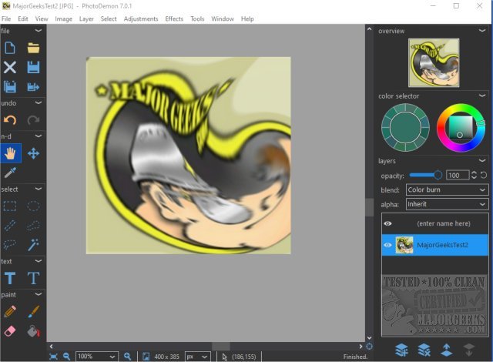Image resolution: width=493 pixels, height=362 pixels.
Task: Open the zoom level 100% dropdown
Action: (x=96, y=357)
